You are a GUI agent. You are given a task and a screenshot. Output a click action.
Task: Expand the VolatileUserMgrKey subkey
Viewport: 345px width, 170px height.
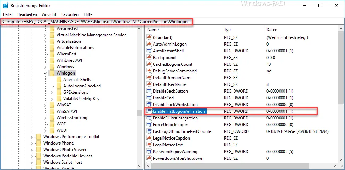click(52, 99)
